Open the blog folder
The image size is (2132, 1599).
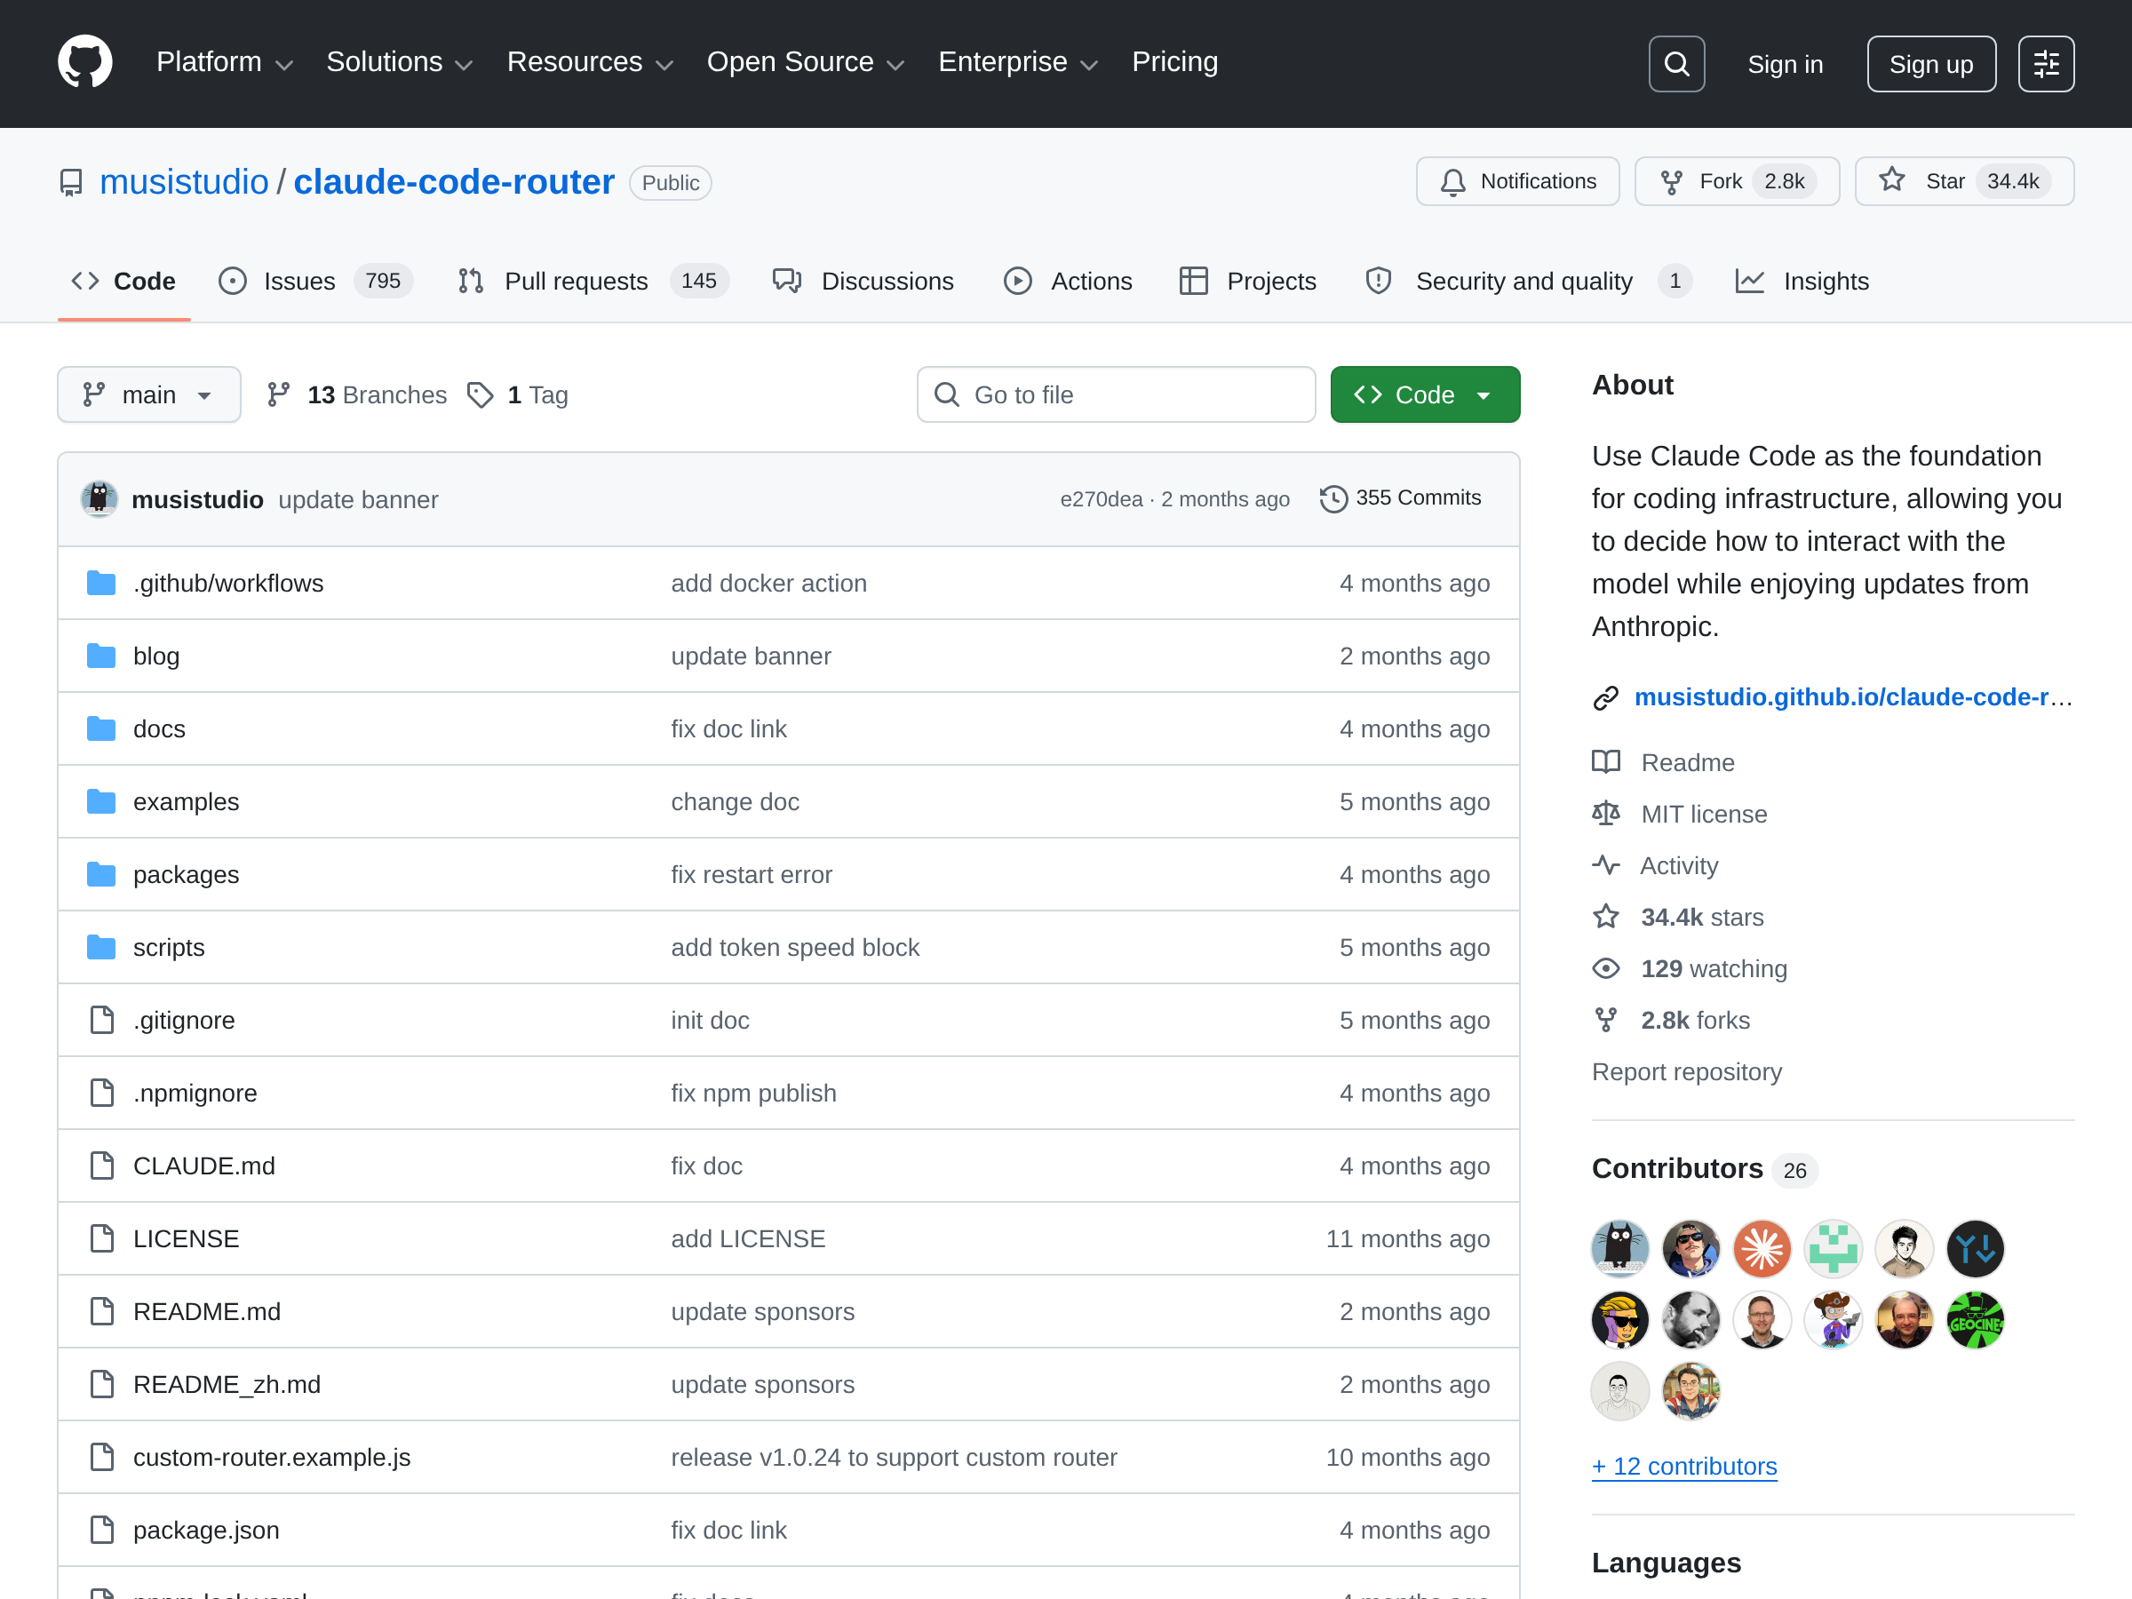[156, 656]
